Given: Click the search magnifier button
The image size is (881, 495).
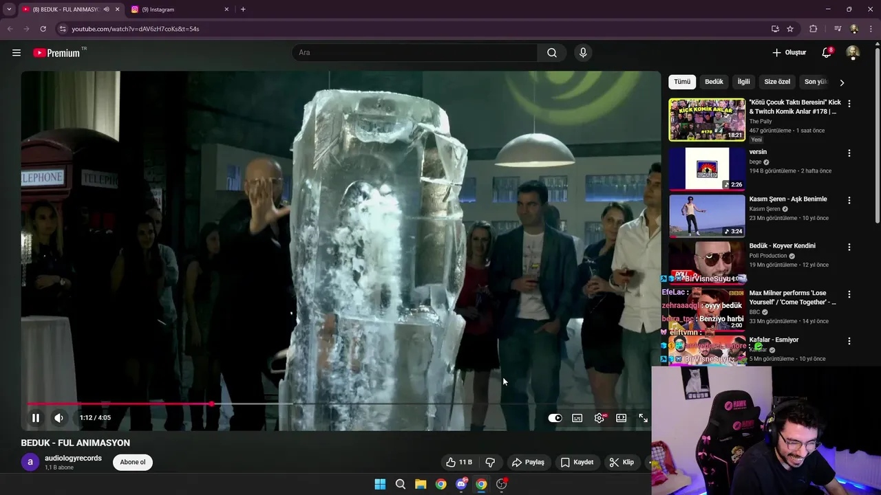Looking at the screenshot, I should (x=552, y=53).
